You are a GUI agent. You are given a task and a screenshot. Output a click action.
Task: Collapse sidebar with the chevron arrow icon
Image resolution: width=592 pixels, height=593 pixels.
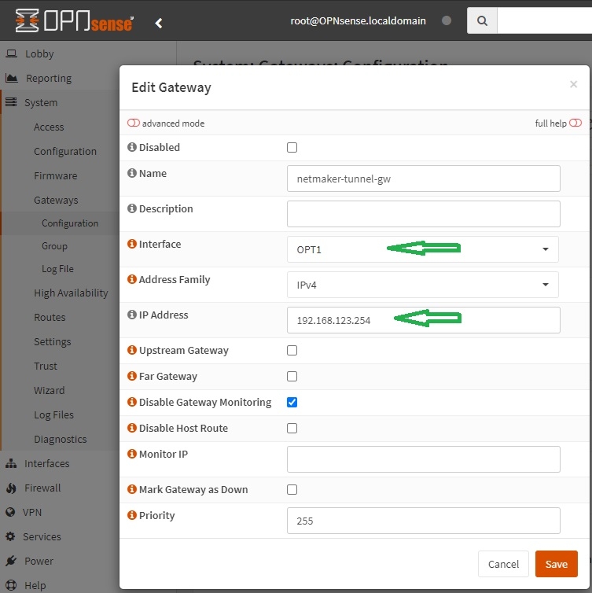[159, 23]
